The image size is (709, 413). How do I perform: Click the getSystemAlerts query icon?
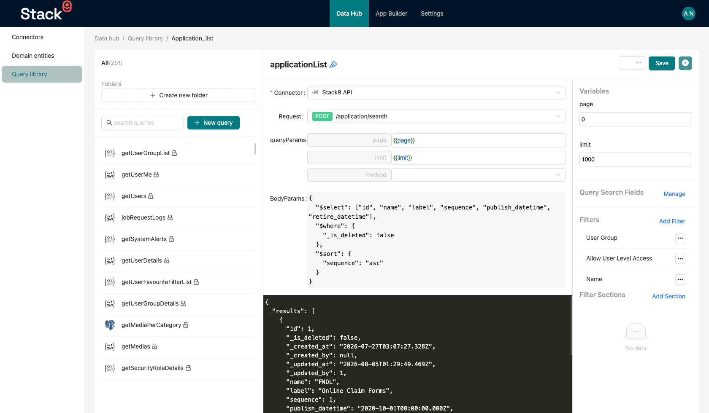(110, 239)
